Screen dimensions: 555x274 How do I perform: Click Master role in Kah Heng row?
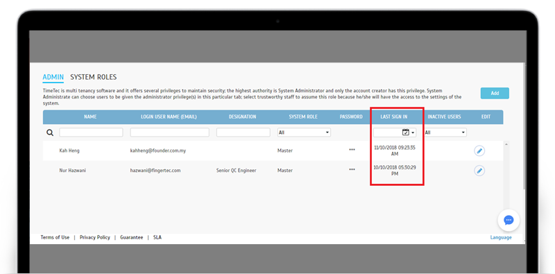[285, 151]
